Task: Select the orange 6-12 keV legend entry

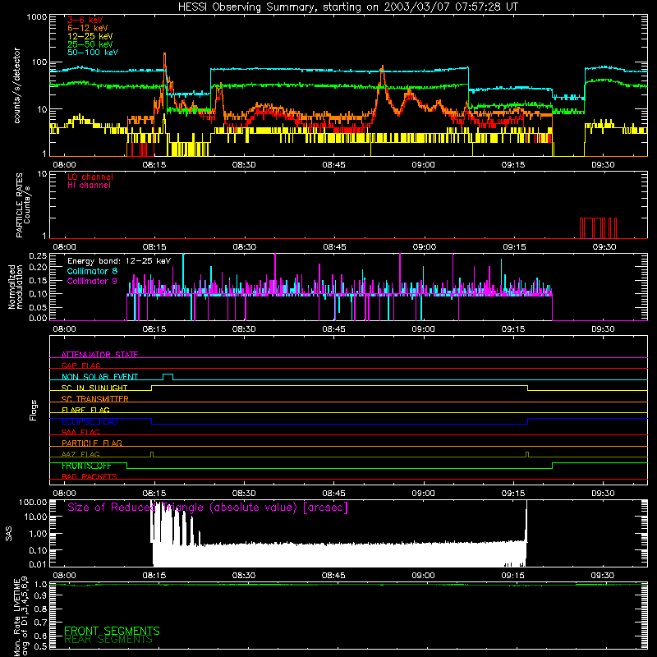Action: (87, 28)
